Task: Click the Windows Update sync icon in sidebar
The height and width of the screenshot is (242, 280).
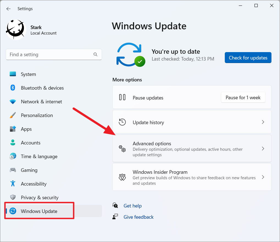Action: pos(13,211)
